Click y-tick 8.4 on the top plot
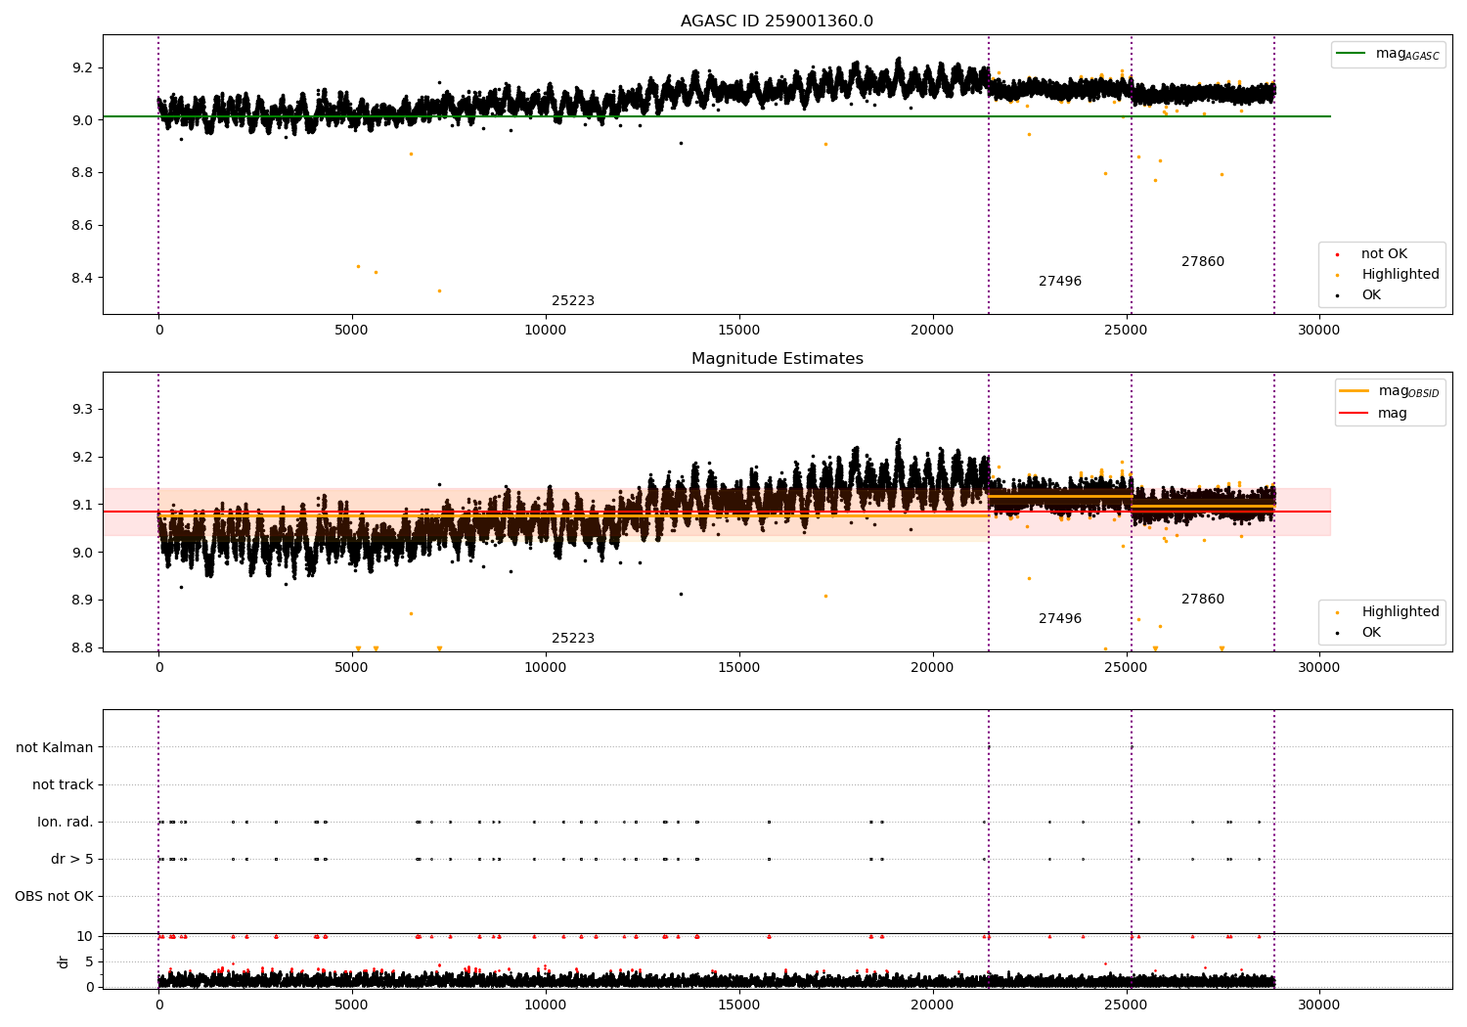This screenshot has height=1027, width=1467. pos(84,278)
